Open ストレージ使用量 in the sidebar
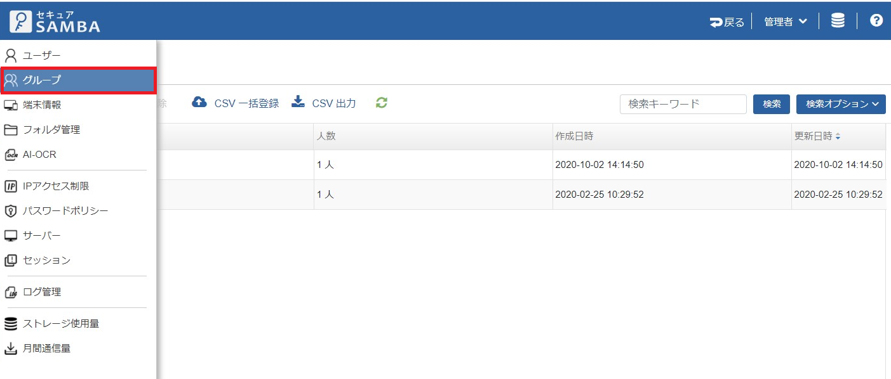 coord(60,324)
